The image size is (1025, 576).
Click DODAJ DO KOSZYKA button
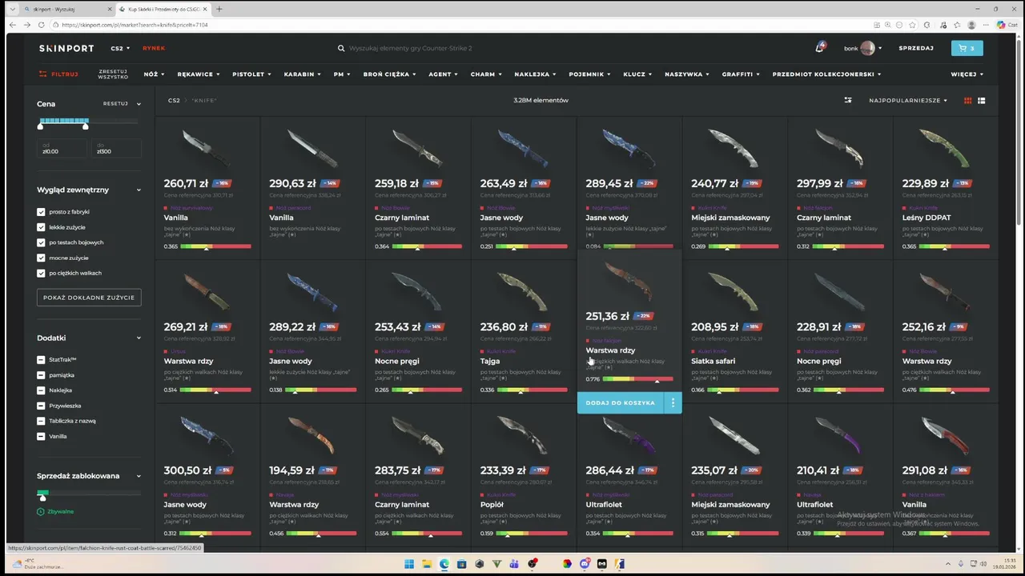[x=621, y=402]
